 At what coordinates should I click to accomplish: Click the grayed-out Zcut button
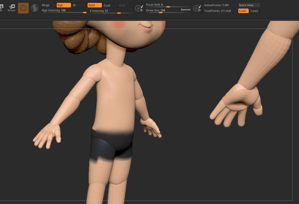125,5
